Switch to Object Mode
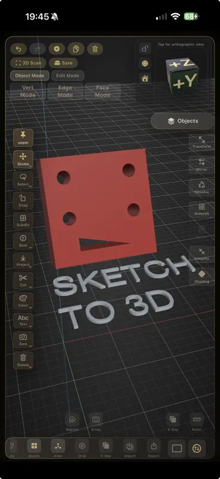220x479 pixels. coord(30,75)
